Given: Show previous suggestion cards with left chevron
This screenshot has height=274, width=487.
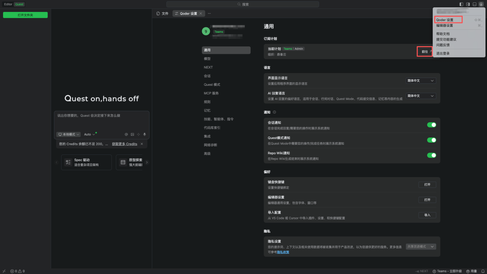Looking at the screenshot, I should (57, 162).
